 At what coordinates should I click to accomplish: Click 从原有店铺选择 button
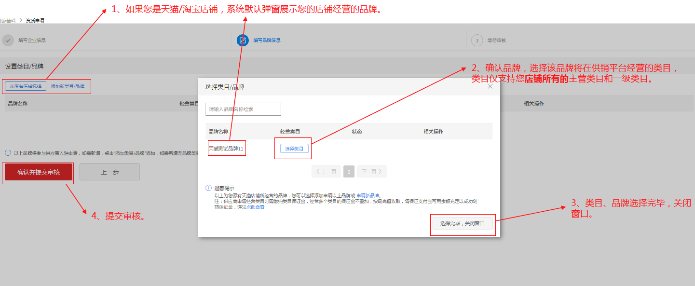tap(26, 86)
